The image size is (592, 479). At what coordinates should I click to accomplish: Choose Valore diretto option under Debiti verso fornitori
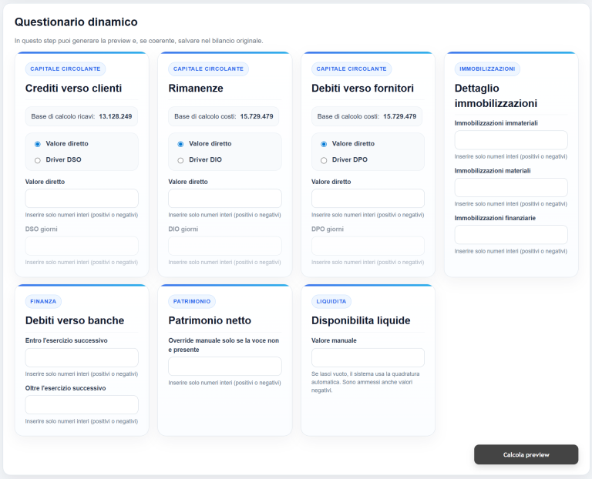(x=324, y=144)
